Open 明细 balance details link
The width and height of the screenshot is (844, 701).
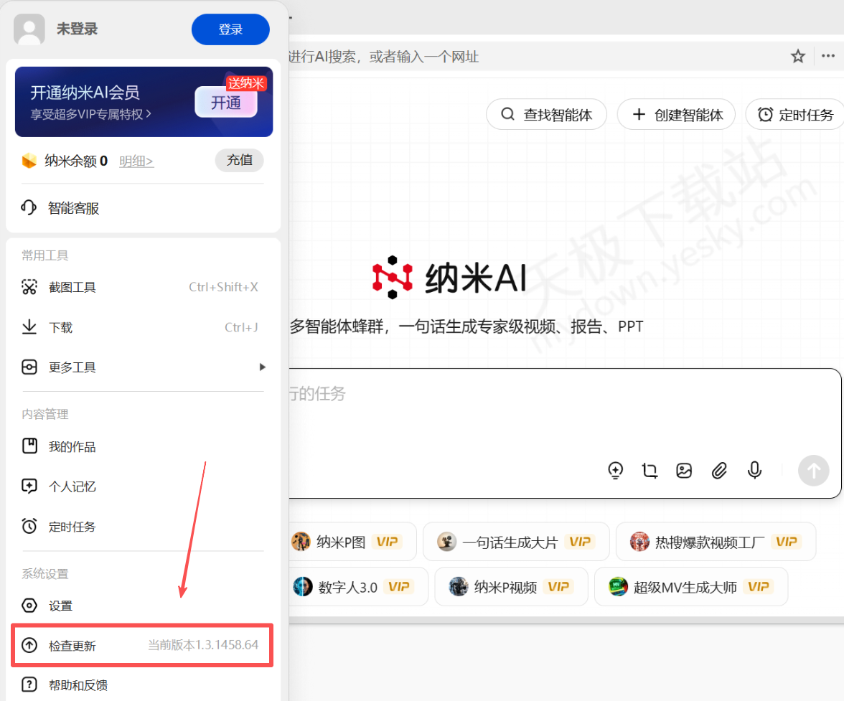point(136,161)
